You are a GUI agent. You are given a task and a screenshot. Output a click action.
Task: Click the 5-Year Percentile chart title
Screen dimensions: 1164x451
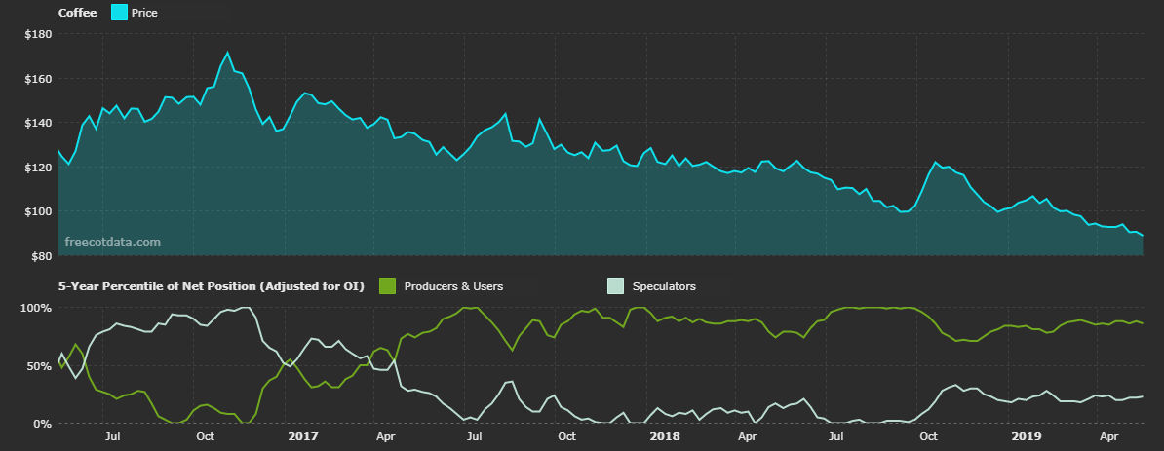pyautogui.click(x=211, y=286)
